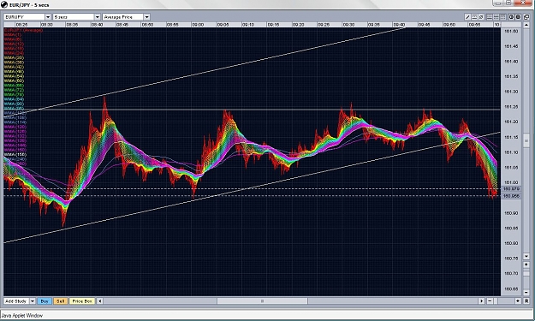Zoom out vertically with the minus button

coord(526,293)
